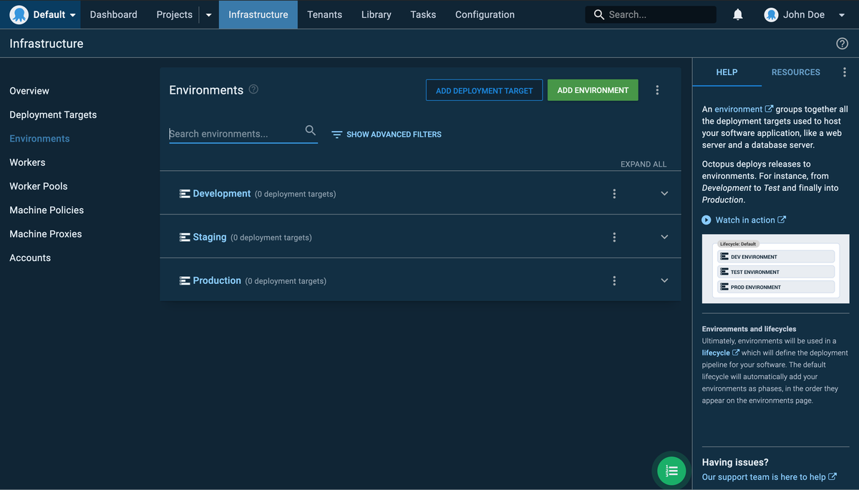Open the Staging environment overflow menu
This screenshot has width=859, height=490.
pos(614,237)
